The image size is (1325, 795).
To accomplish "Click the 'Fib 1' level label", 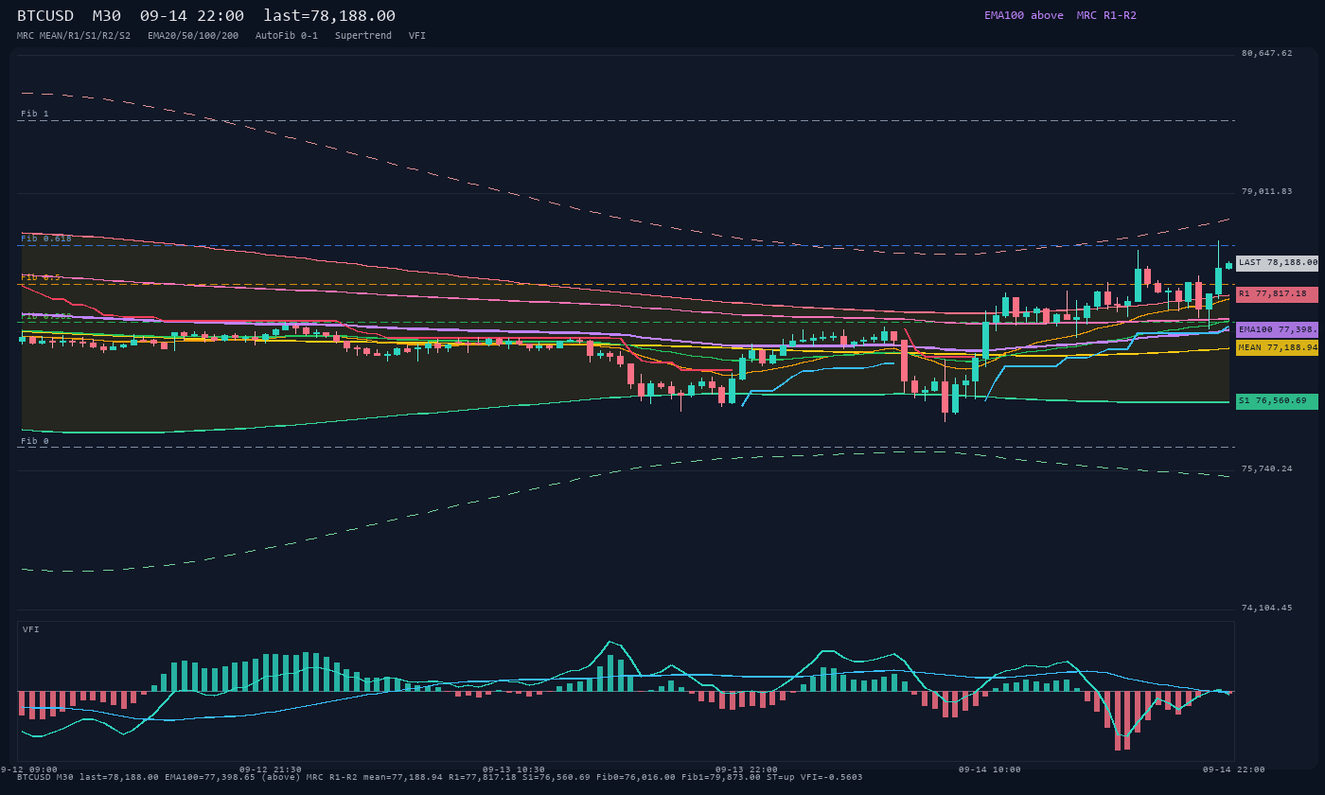I will tap(35, 114).
